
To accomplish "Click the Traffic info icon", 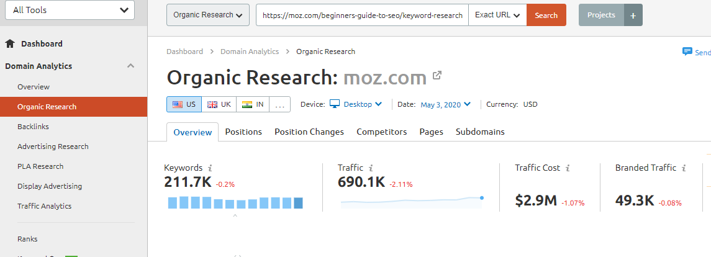I will (x=371, y=168).
